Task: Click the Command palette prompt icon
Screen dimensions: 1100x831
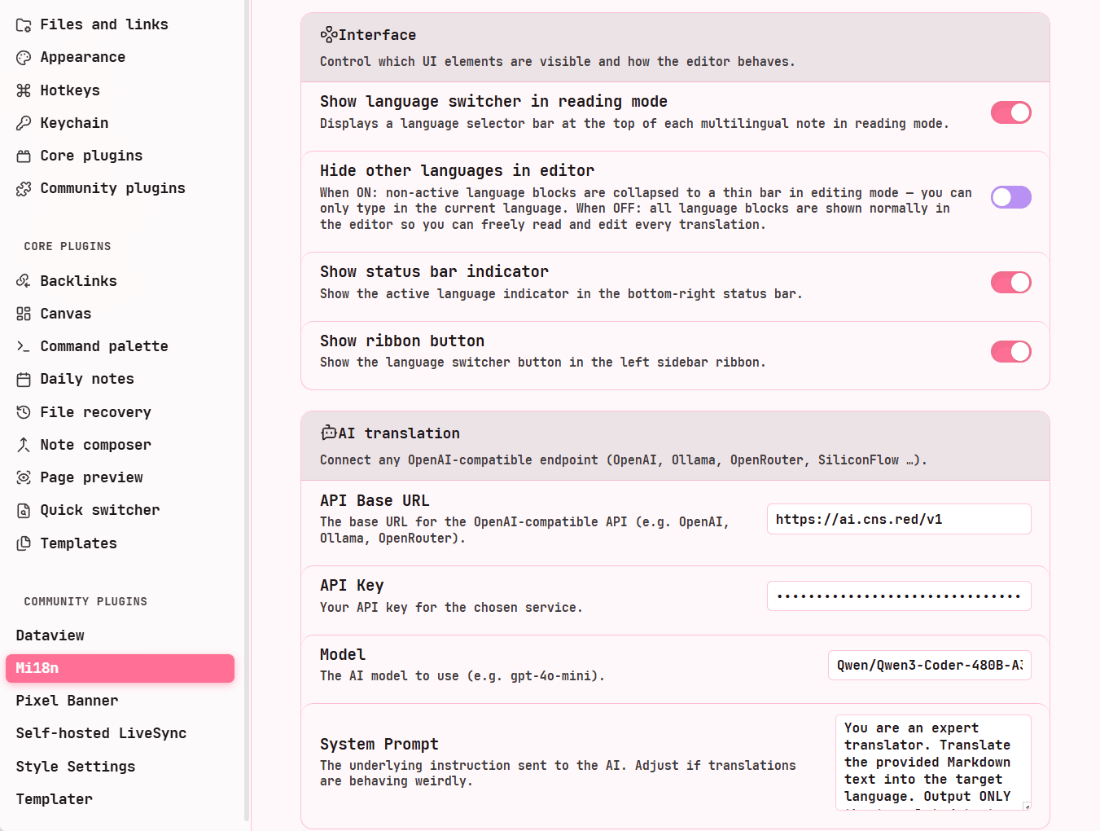Action: (24, 346)
